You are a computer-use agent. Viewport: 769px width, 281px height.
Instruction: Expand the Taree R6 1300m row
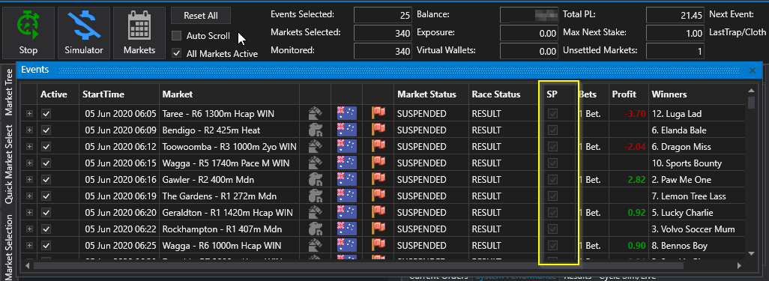pyautogui.click(x=29, y=114)
